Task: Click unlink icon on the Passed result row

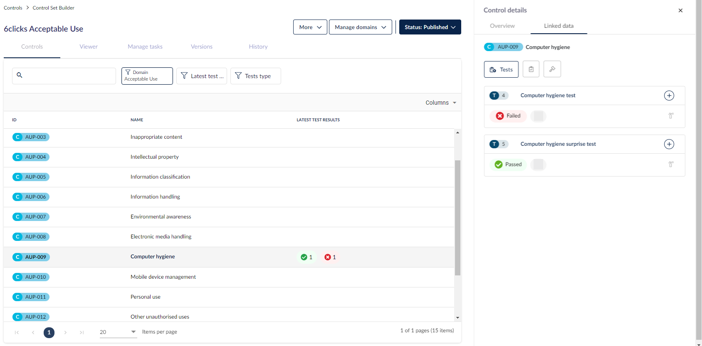Action: click(x=670, y=164)
